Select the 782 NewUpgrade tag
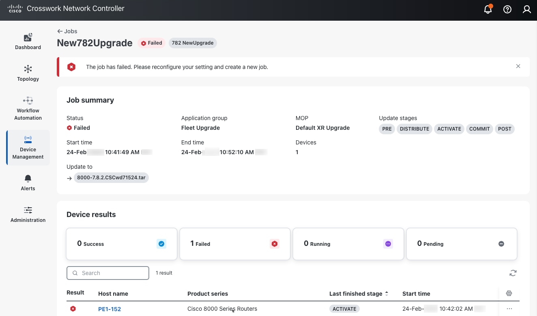 tap(193, 43)
